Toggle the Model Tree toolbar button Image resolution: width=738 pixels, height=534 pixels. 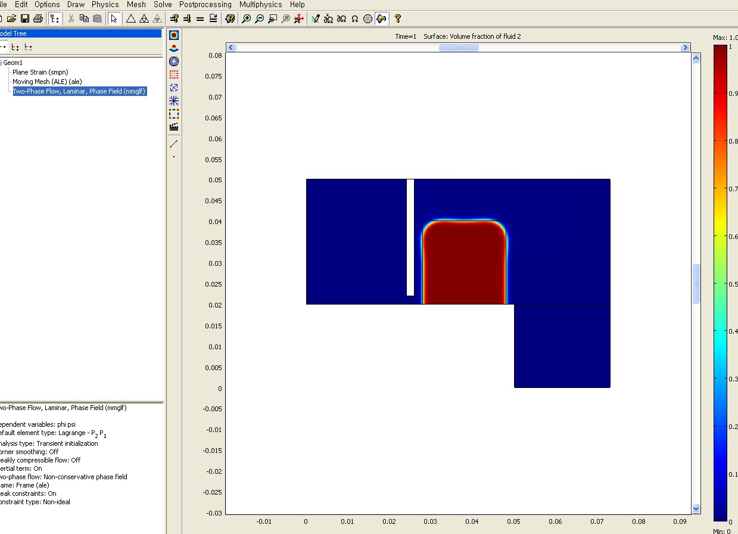click(54, 18)
